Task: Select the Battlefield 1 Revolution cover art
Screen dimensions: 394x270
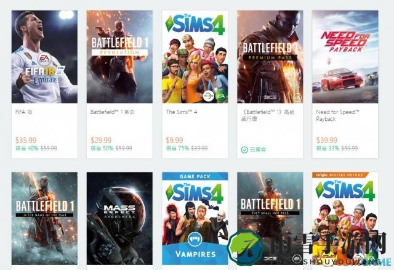Action: click(119, 57)
